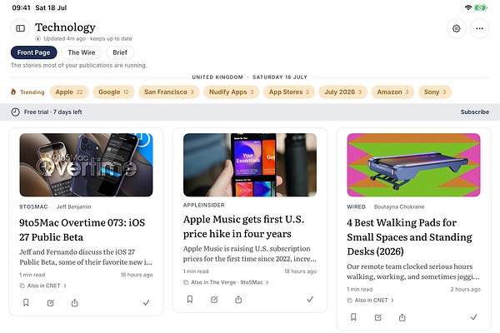
Task: Filter by trending topic Nudify Apps
Action: coord(232,92)
